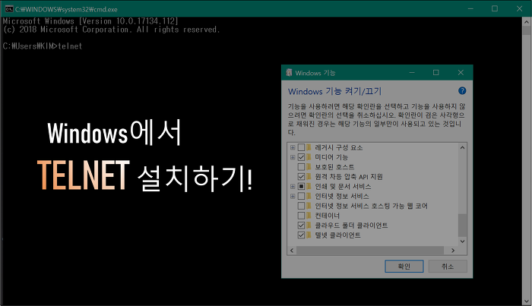The image size is (532, 306).
Task: Toggle 인쇄 및 문서 서비스 checkbox
Action: (301, 186)
